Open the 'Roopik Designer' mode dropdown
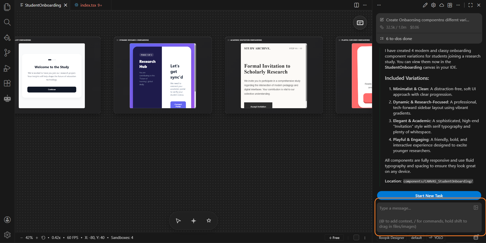This screenshot has height=243, width=486. point(391,238)
